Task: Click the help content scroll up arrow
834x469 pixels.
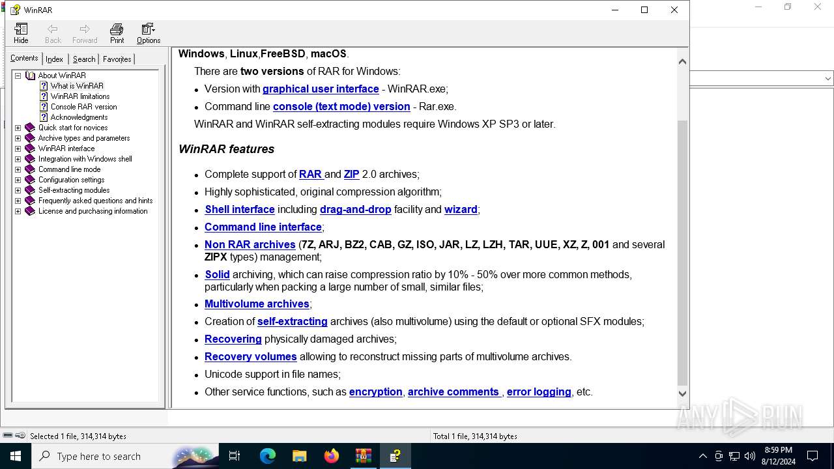Action: point(682,61)
